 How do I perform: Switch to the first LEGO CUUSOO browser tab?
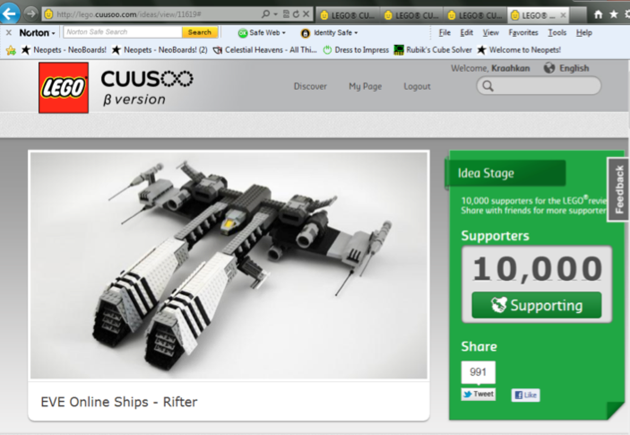pyautogui.click(x=348, y=15)
